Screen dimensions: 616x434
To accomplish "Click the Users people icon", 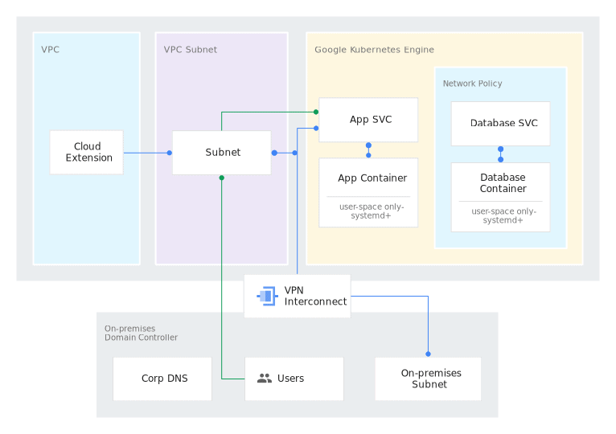I will click(x=264, y=379).
